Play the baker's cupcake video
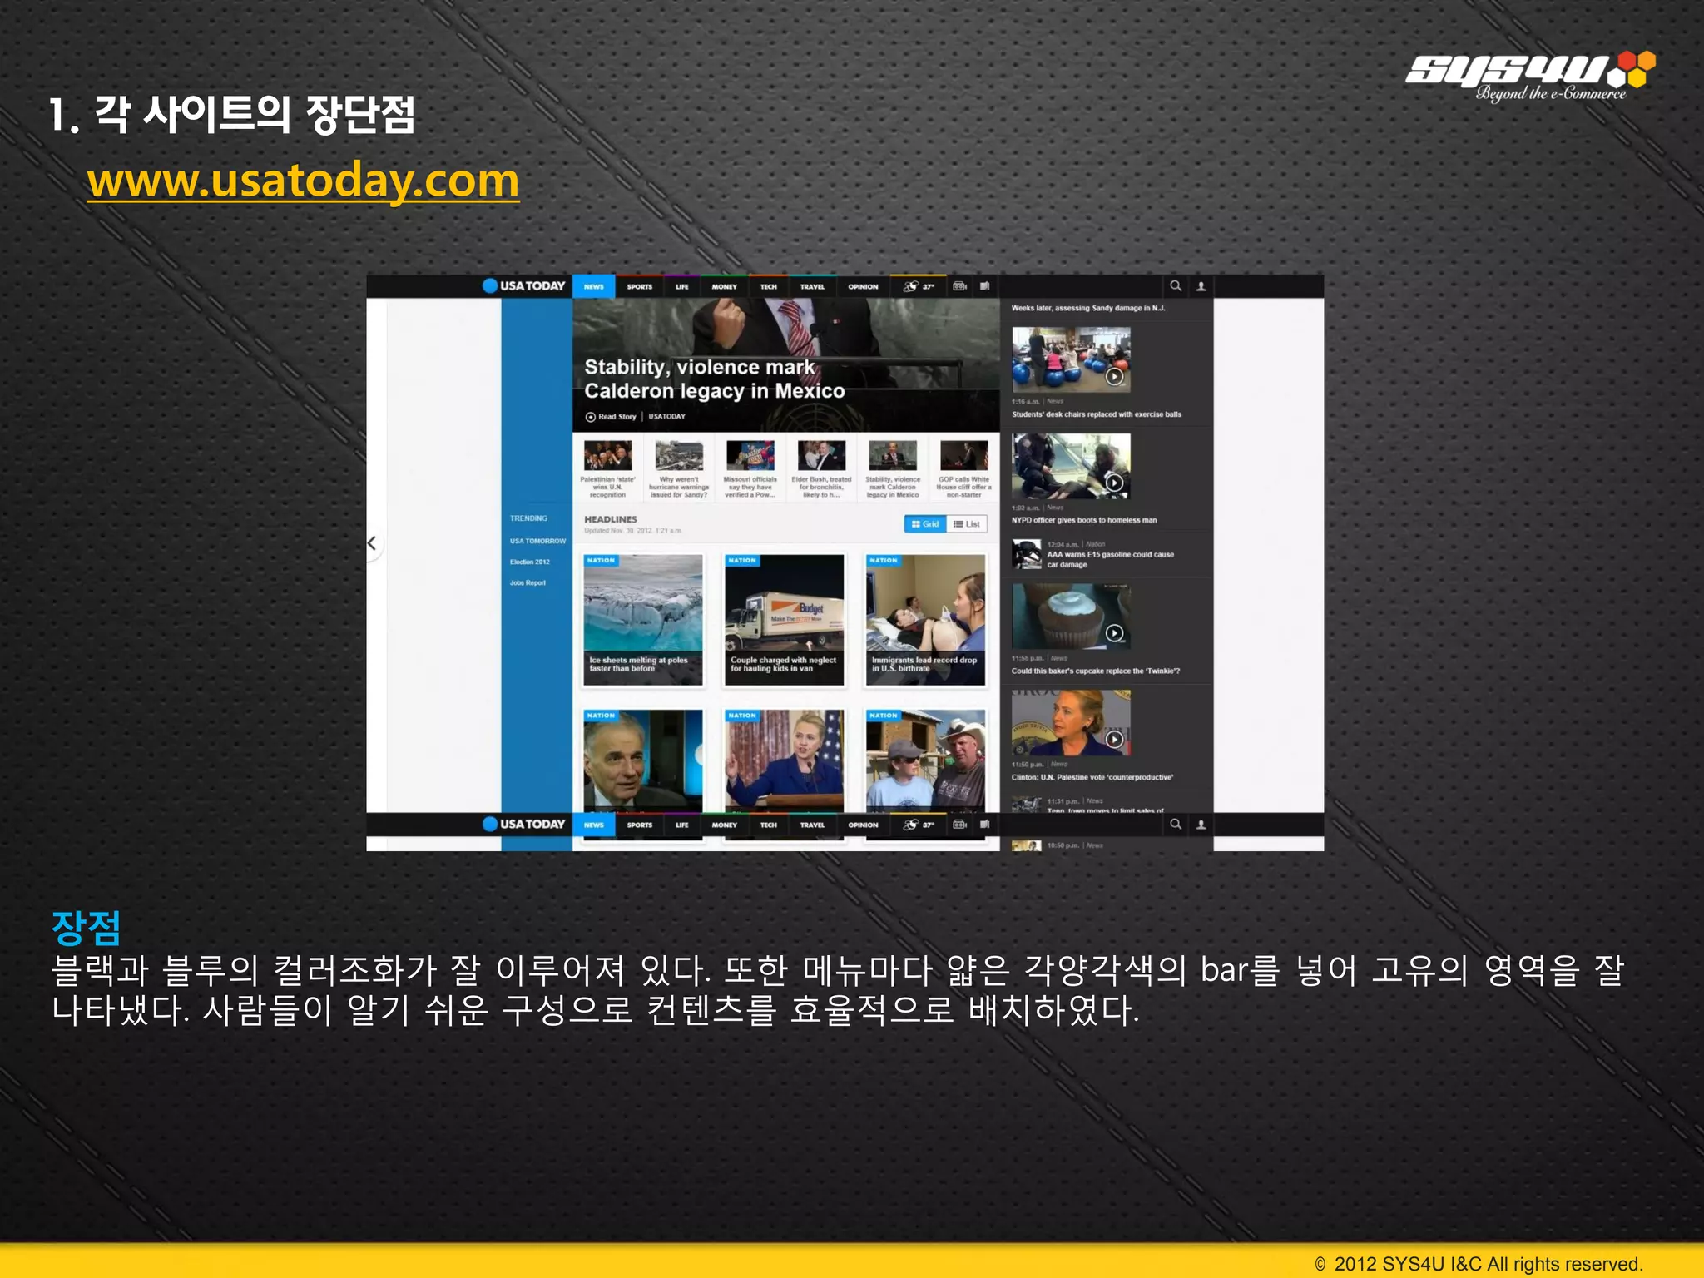 (1115, 633)
